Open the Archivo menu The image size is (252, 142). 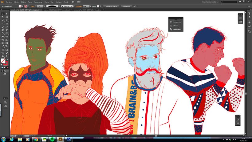point(9,2)
